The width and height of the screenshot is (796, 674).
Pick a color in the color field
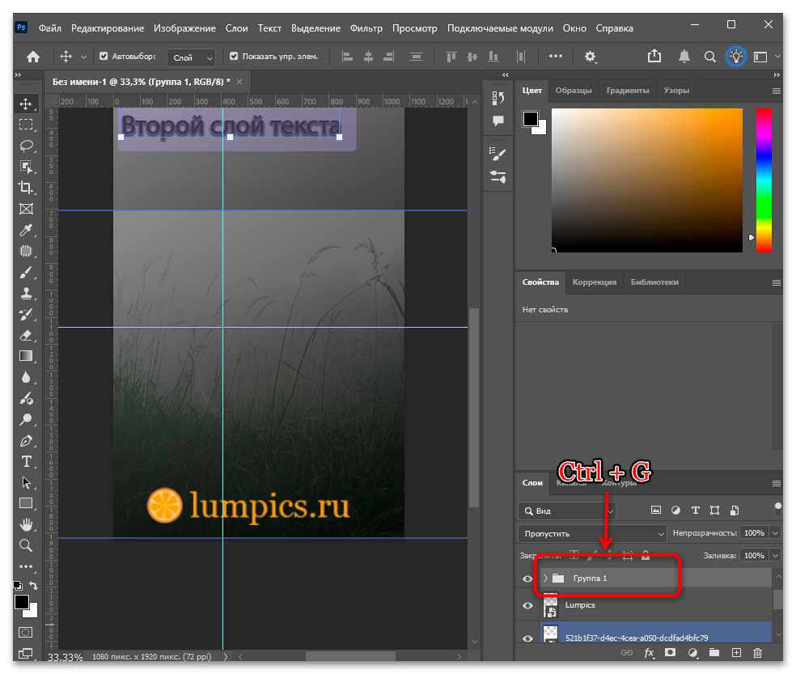647,180
